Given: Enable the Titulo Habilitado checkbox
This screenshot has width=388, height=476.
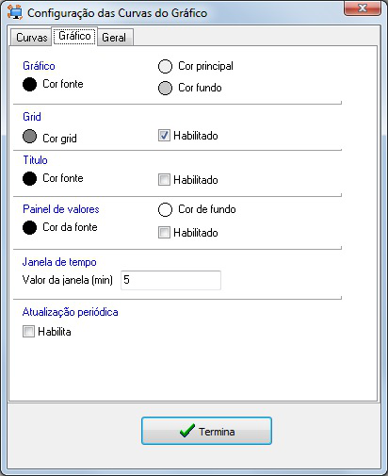Looking at the screenshot, I should [164, 180].
